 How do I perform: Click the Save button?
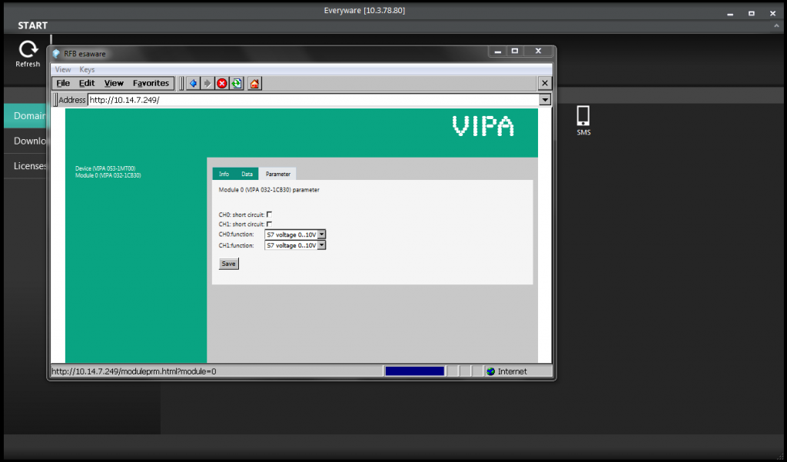click(228, 264)
